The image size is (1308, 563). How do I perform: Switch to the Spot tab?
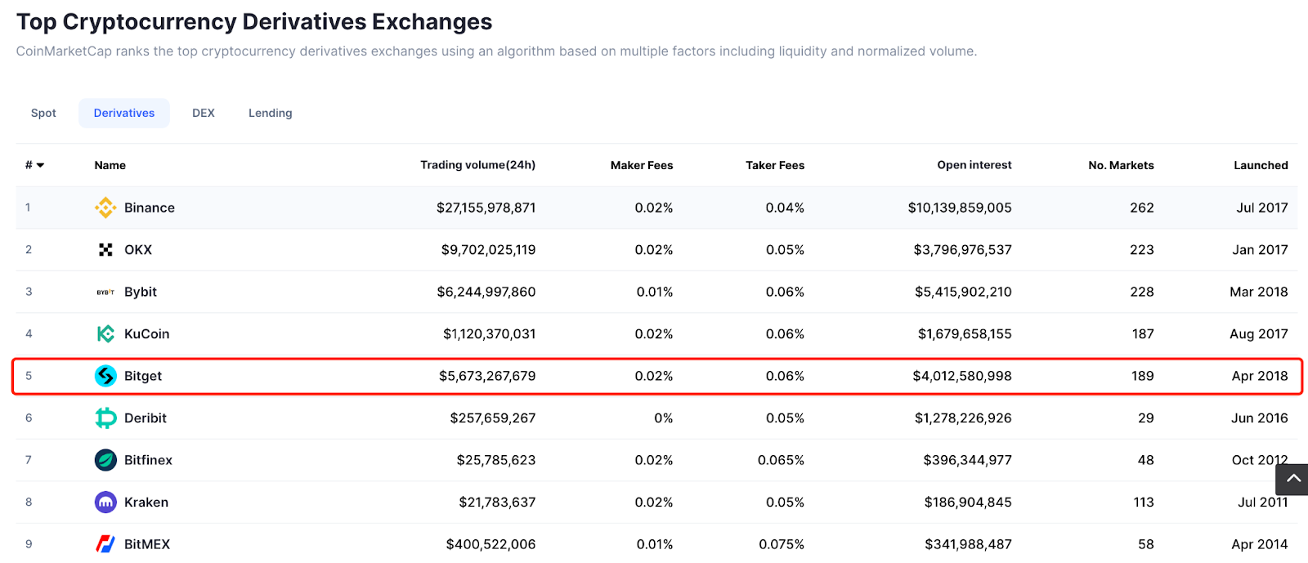pos(43,113)
